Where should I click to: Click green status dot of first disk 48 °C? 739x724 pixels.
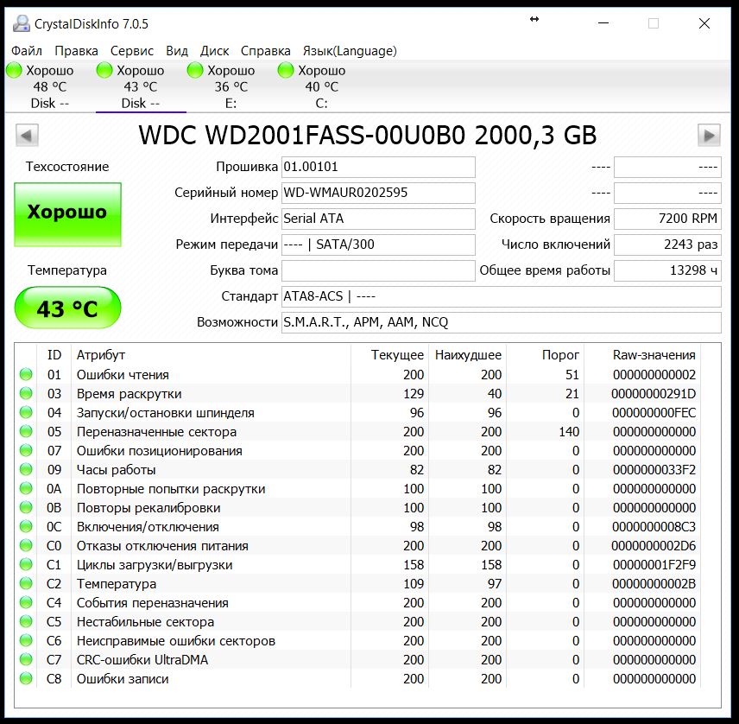click(14, 70)
